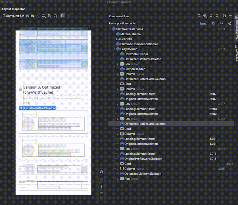The image size is (238, 205).
Task: Click the disable recomposition counts icon
Action: (230, 23)
